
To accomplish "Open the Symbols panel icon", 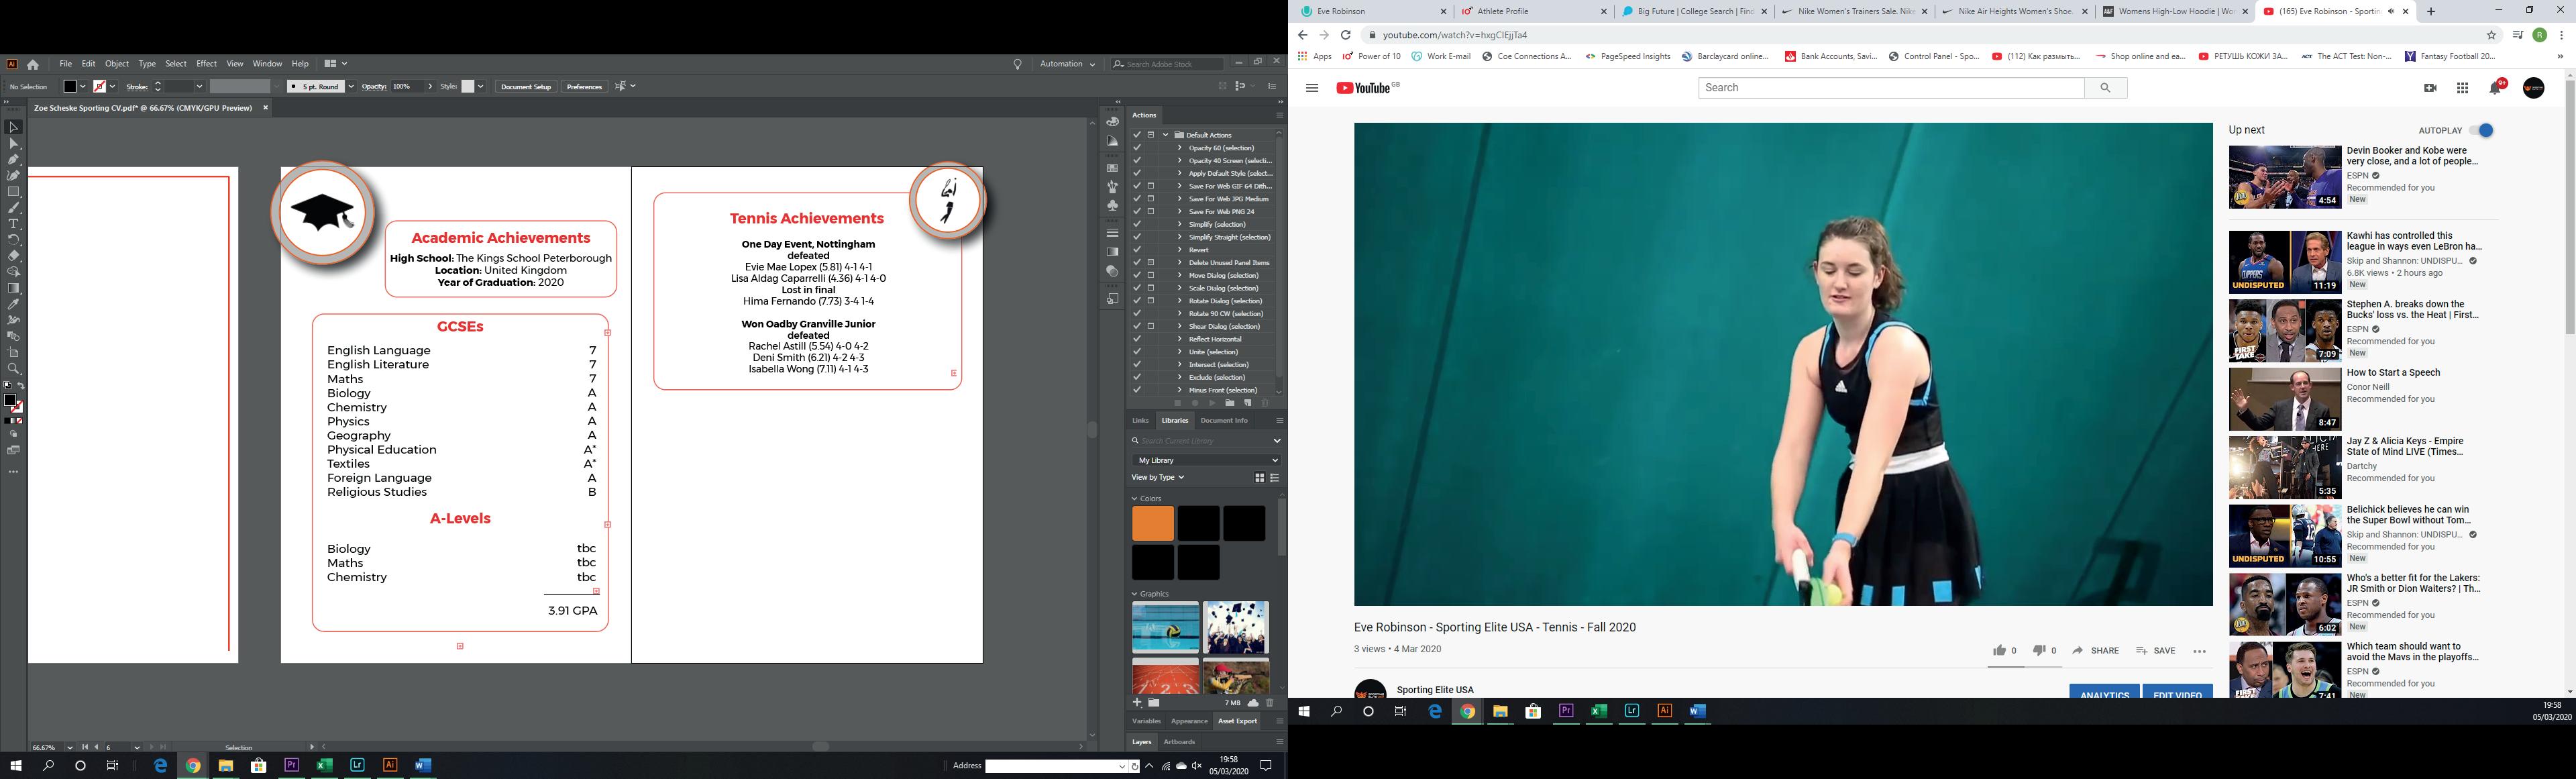I will tap(1112, 205).
